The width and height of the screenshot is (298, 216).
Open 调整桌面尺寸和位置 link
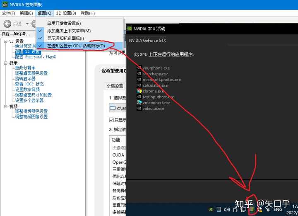[x=33, y=95]
